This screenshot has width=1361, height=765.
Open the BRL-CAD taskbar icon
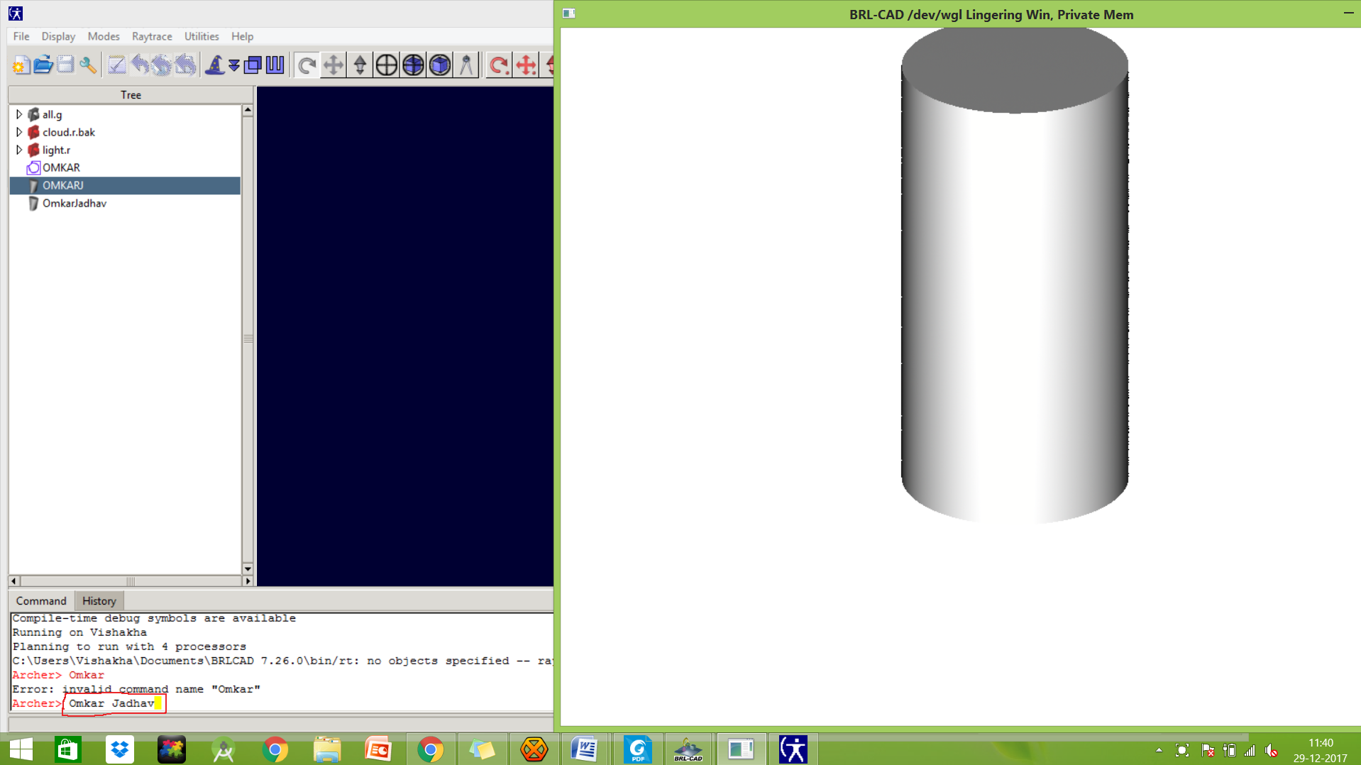(x=688, y=749)
